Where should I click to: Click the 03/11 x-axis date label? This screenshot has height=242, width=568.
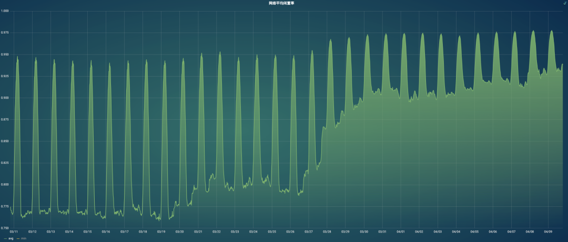click(14, 232)
